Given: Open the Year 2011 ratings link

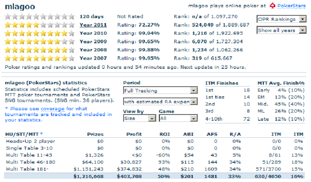Looking at the screenshot, I should pos(93,25).
